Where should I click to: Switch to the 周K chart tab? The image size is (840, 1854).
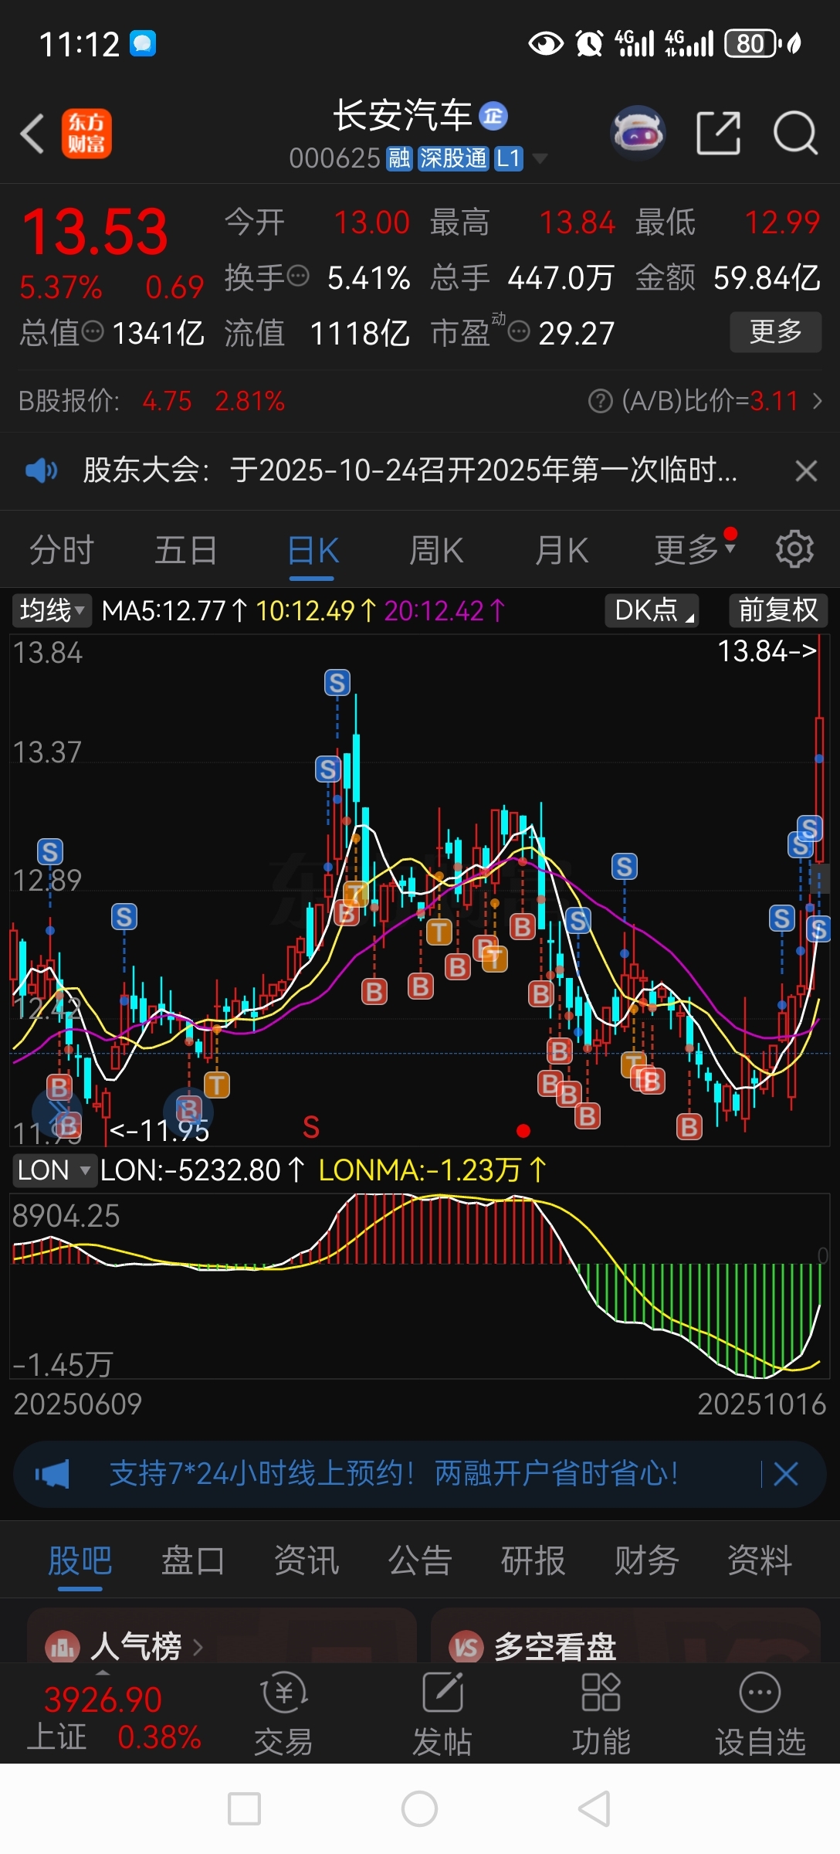(x=436, y=551)
